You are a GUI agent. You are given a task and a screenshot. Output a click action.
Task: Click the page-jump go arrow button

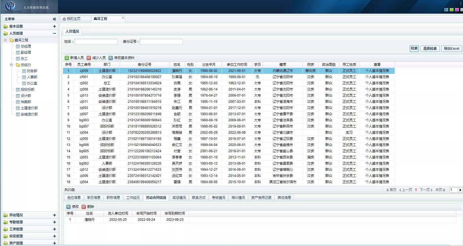click(x=460, y=190)
